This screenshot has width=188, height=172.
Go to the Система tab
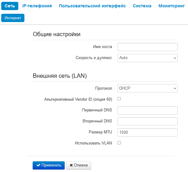[x=142, y=6]
